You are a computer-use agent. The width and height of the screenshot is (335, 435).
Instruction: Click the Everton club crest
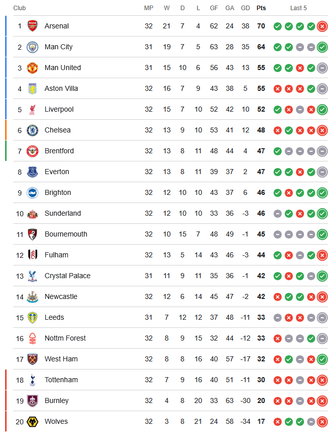(31, 172)
